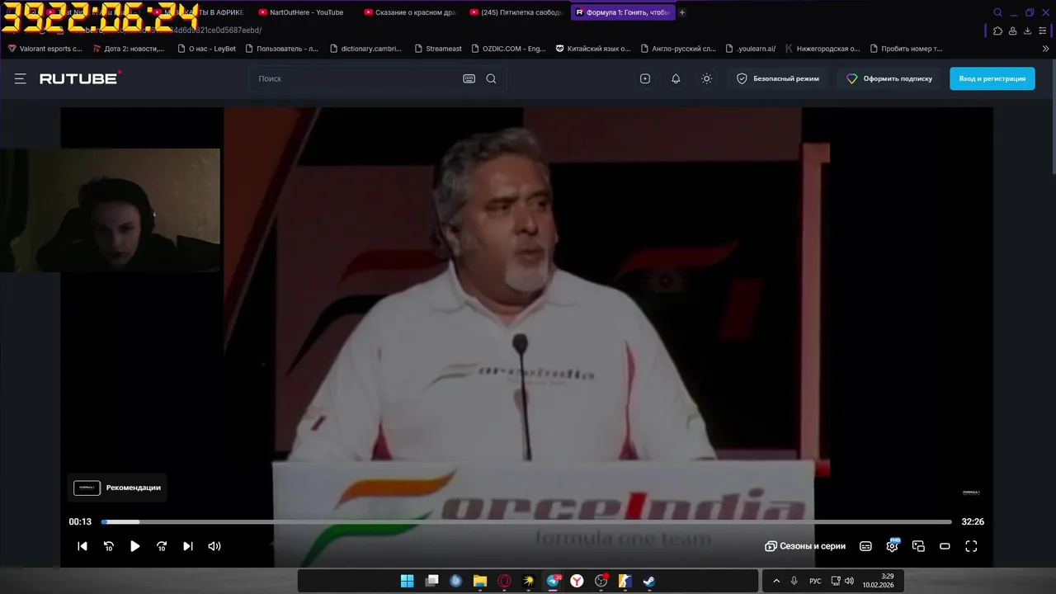Viewport: 1056px width, 594px height.
Task: Click the upload video icon
Action: (x=645, y=78)
